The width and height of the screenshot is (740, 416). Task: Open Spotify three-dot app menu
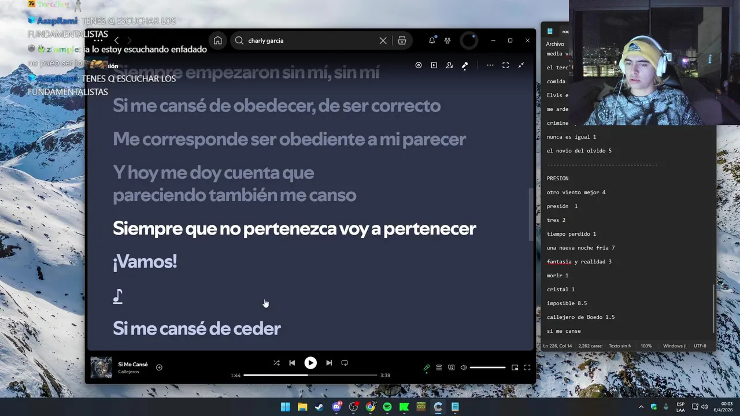[x=98, y=40]
